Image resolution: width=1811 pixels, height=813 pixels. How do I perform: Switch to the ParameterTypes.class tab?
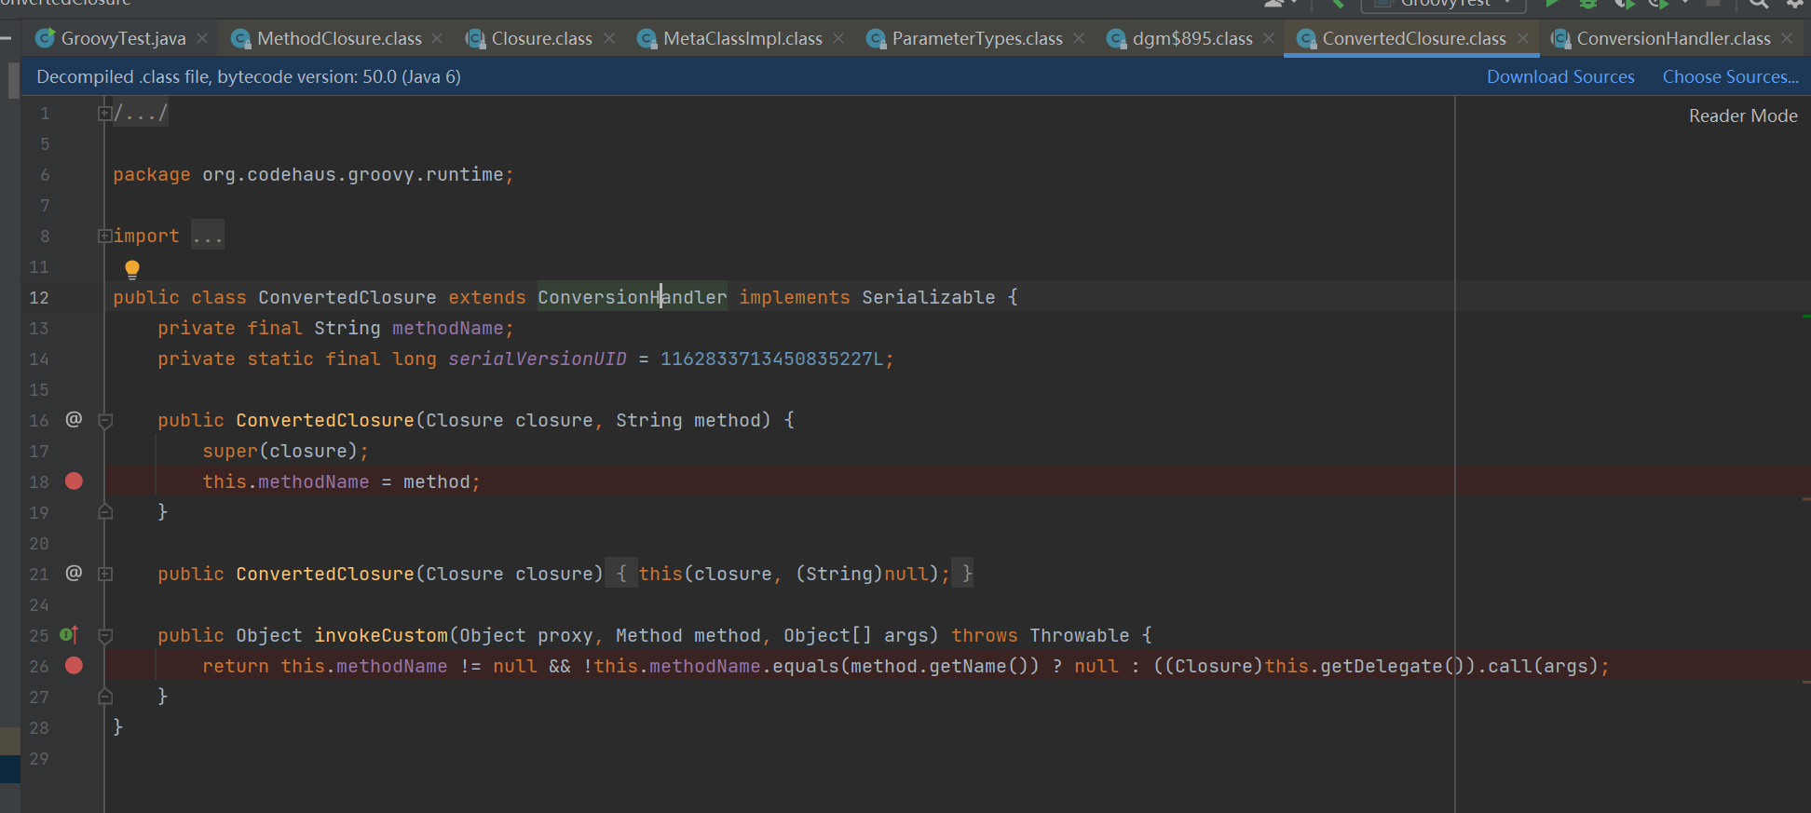[977, 38]
